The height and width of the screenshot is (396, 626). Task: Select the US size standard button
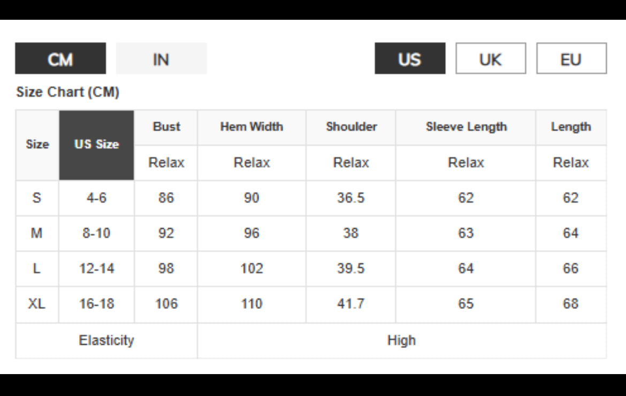pos(409,59)
